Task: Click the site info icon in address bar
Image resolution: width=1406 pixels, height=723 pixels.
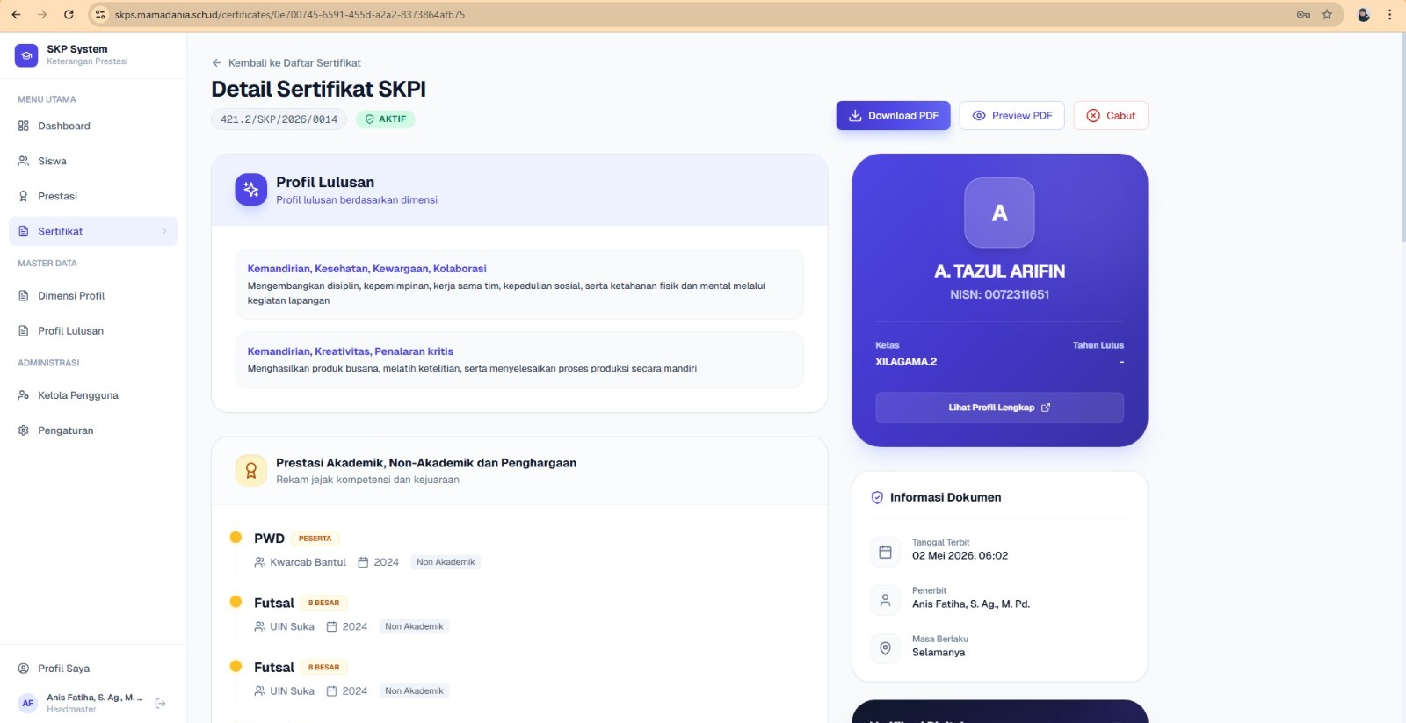Action: (100, 14)
